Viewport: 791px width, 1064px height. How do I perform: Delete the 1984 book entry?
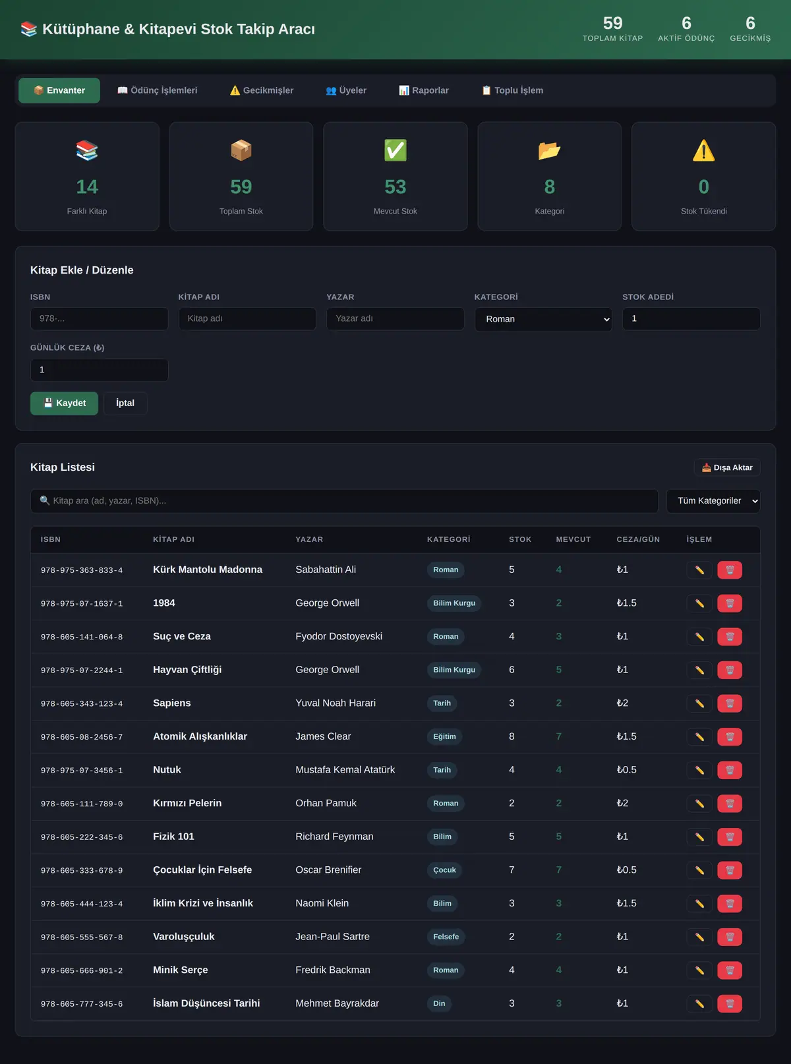pyautogui.click(x=730, y=603)
